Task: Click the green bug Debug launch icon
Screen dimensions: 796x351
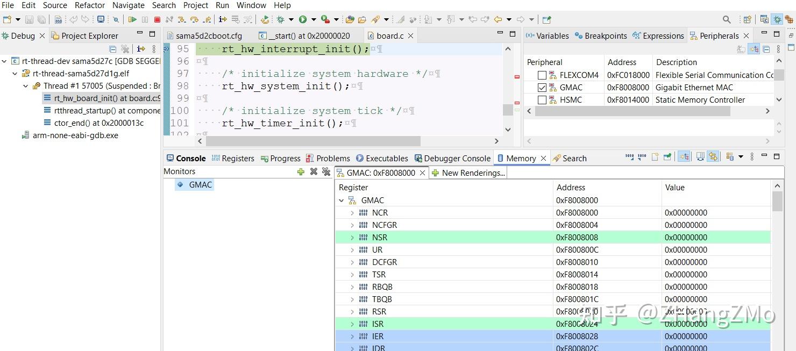Action: click(280, 20)
